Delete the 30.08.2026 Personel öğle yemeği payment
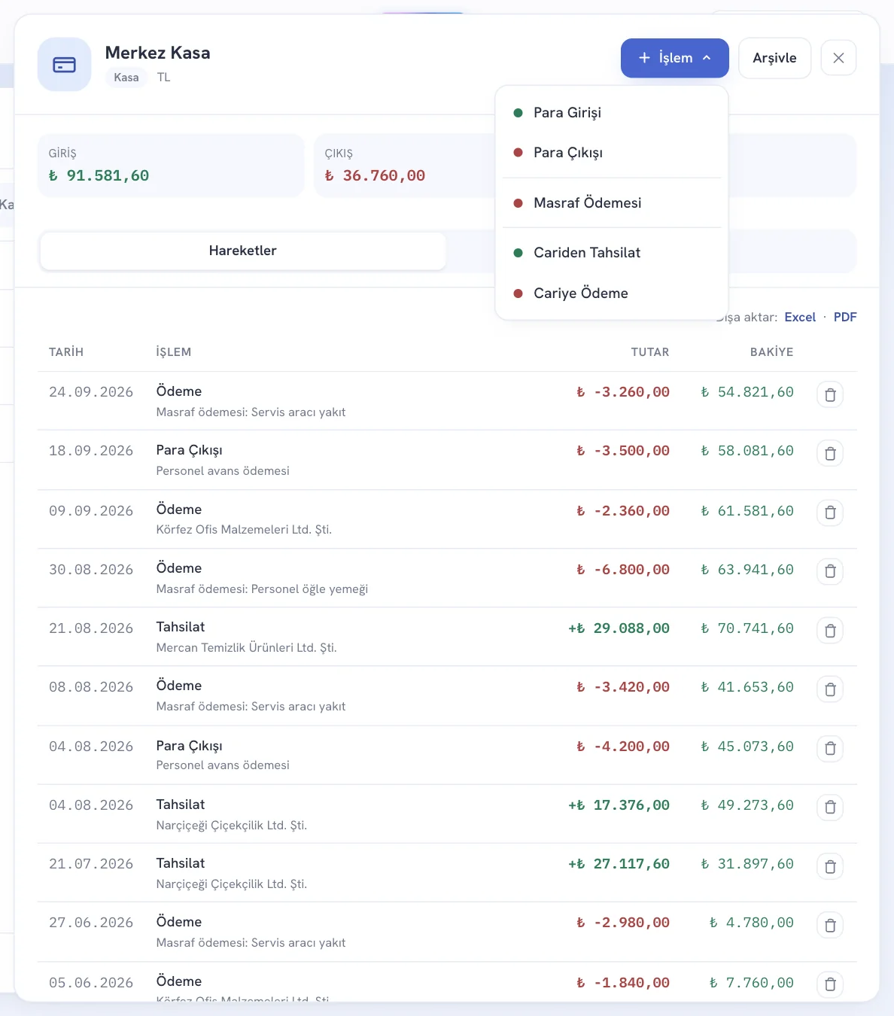Image resolution: width=894 pixels, height=1016 pixels. [830, 570]
